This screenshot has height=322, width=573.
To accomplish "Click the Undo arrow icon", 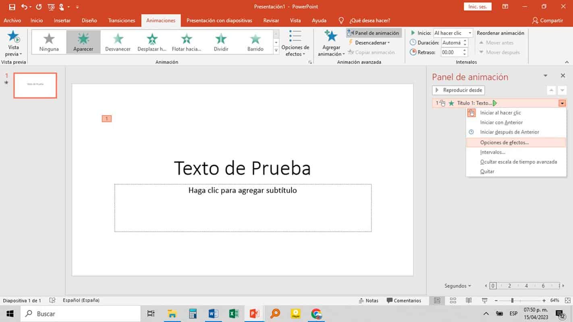I will tap(24, 7).
